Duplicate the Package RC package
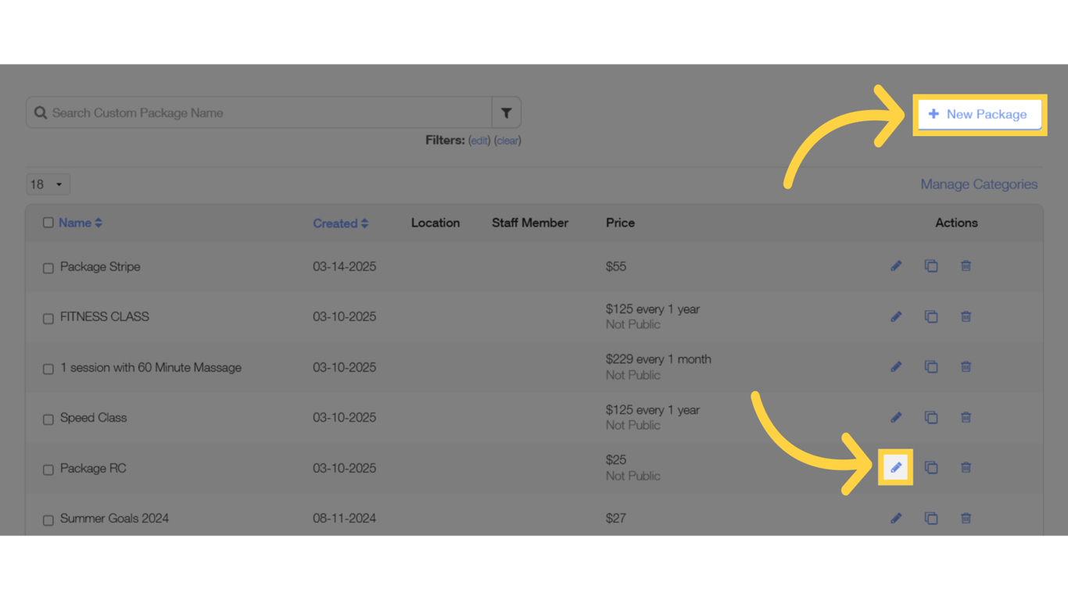This screenshot has width=1068, height=600. point(931,467)
